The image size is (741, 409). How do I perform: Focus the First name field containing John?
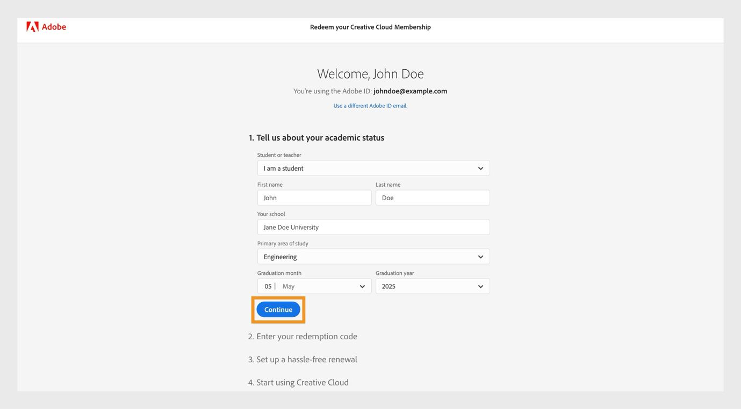[314, 198]
